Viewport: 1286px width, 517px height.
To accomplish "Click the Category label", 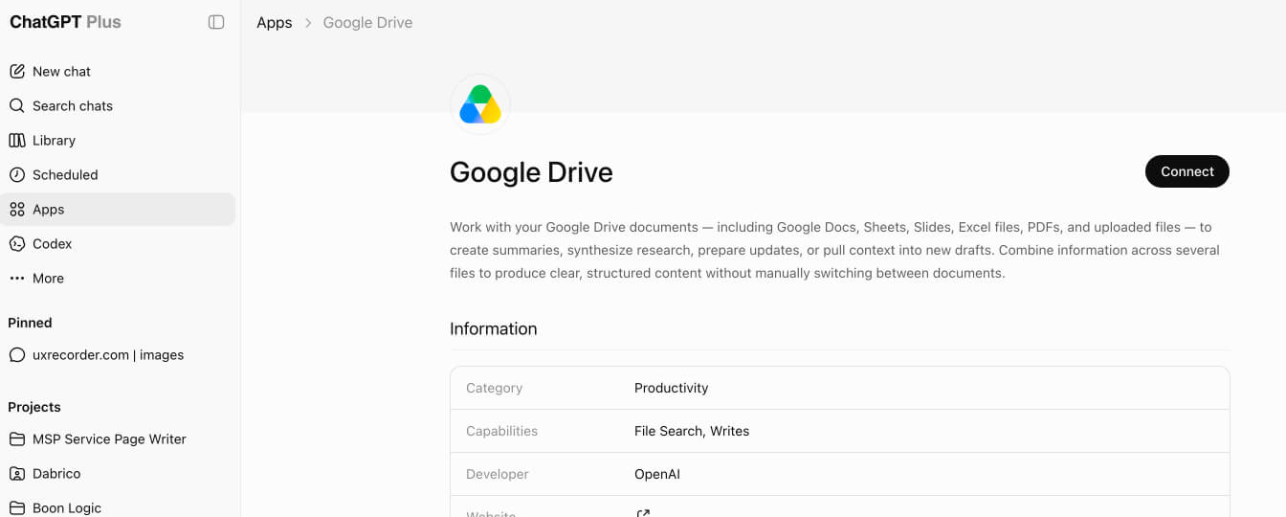I will pyautogui.click(x=494, y=388).
